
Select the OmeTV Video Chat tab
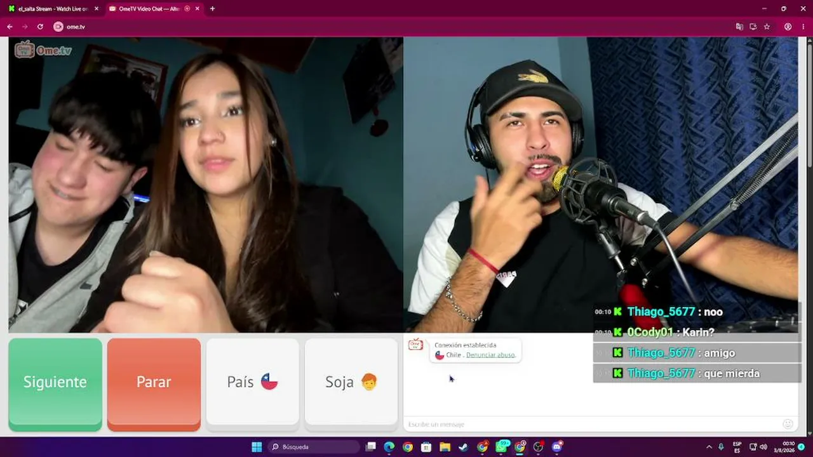(x=154, y=9)
